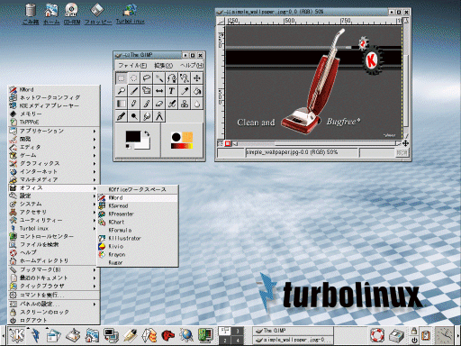Select the Ink pen tool
The image size is (461, 346).
point(122,116)
